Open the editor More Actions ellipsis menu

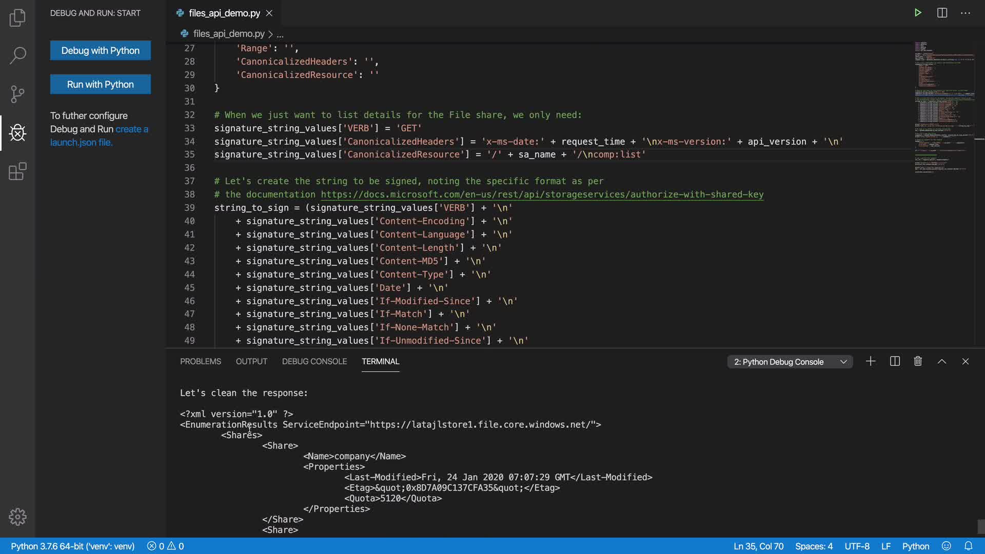[x=966, y=13]
